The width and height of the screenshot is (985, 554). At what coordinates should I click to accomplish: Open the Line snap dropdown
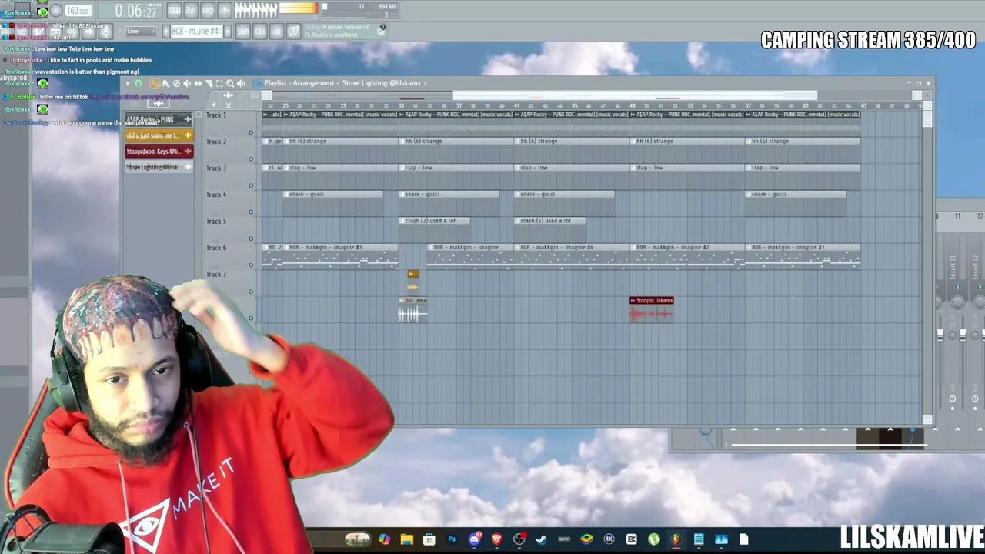click(140, 32)
